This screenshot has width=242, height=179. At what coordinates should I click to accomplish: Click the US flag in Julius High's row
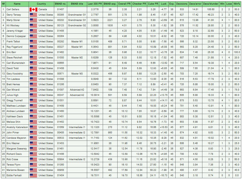tap(33, 95)
